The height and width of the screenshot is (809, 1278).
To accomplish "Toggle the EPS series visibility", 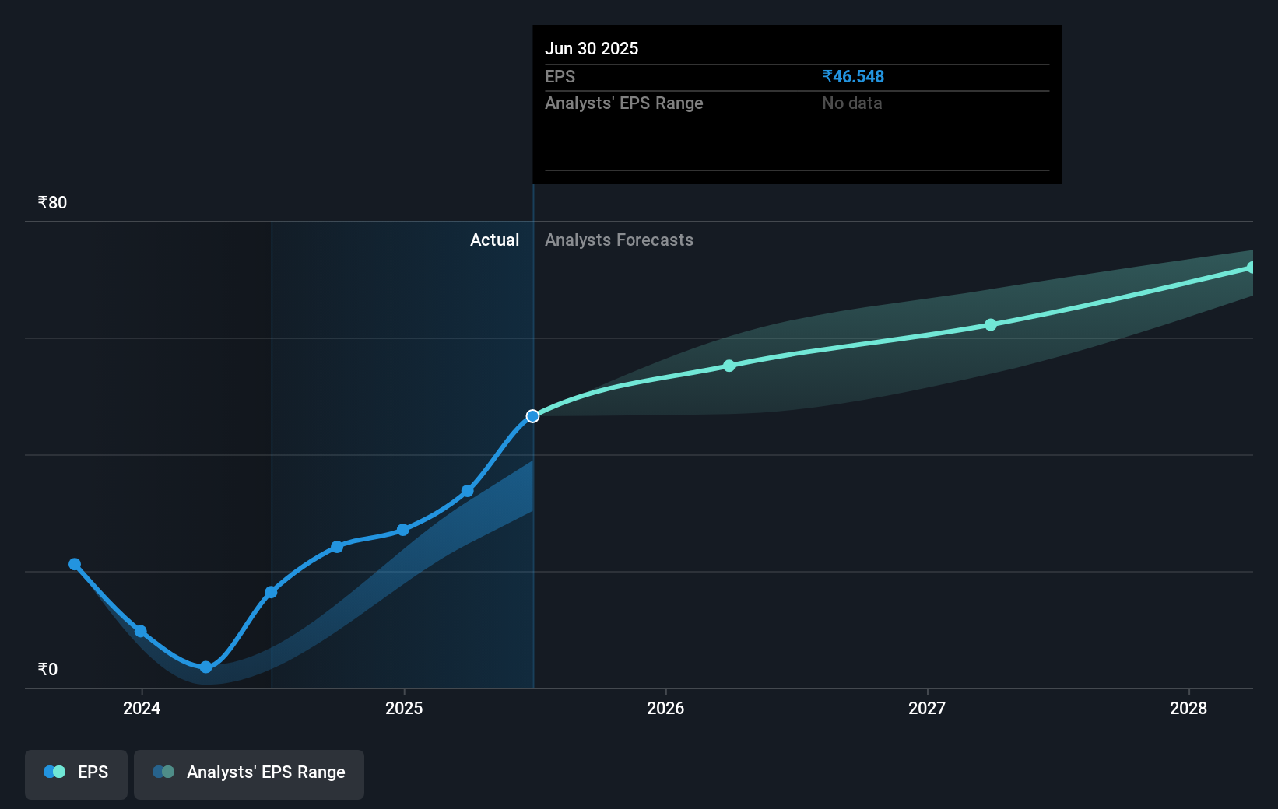I will click(x=75, y=774).
